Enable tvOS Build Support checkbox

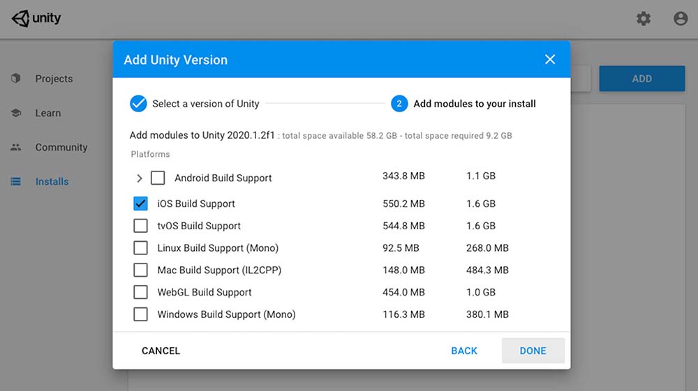pyautogui.click(x=141, y=226)
